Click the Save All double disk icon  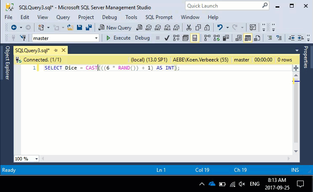pyautogui.click(x=89, y=27)
